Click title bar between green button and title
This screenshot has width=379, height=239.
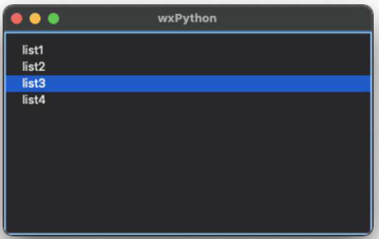coord(109,19)
